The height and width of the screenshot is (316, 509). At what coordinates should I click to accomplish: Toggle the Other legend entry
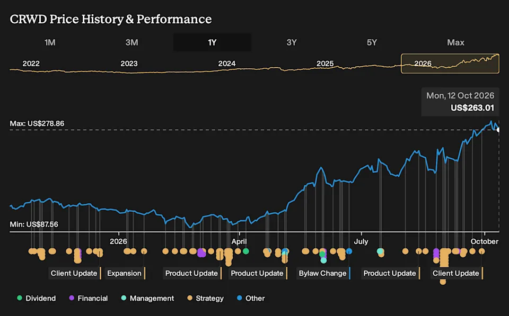(x=251, y=298)
